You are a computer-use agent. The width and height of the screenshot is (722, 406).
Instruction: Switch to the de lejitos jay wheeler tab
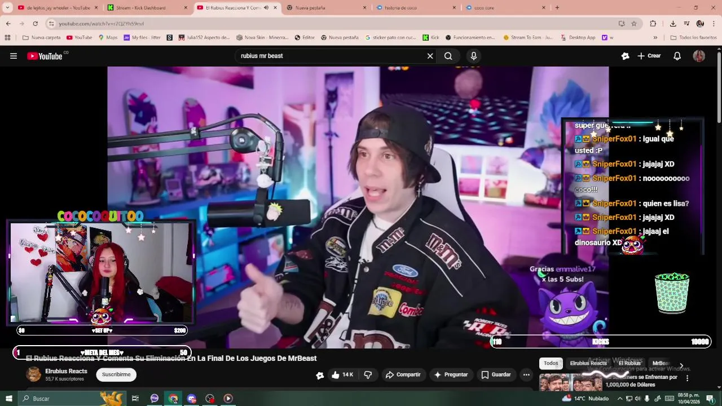click(58, 8)
